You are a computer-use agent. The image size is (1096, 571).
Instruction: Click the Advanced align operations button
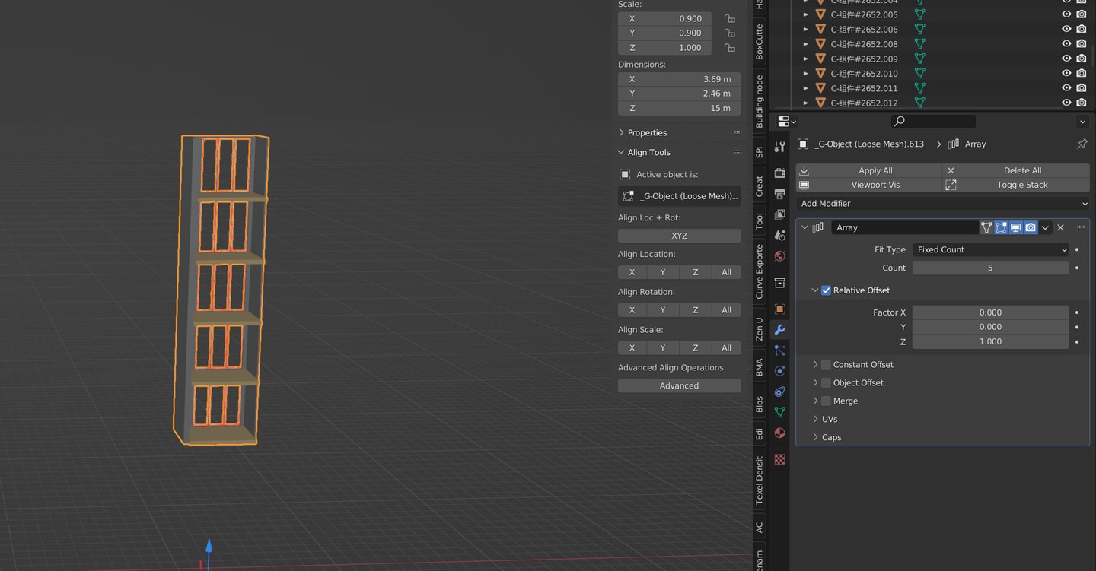[x=679, y=385]
